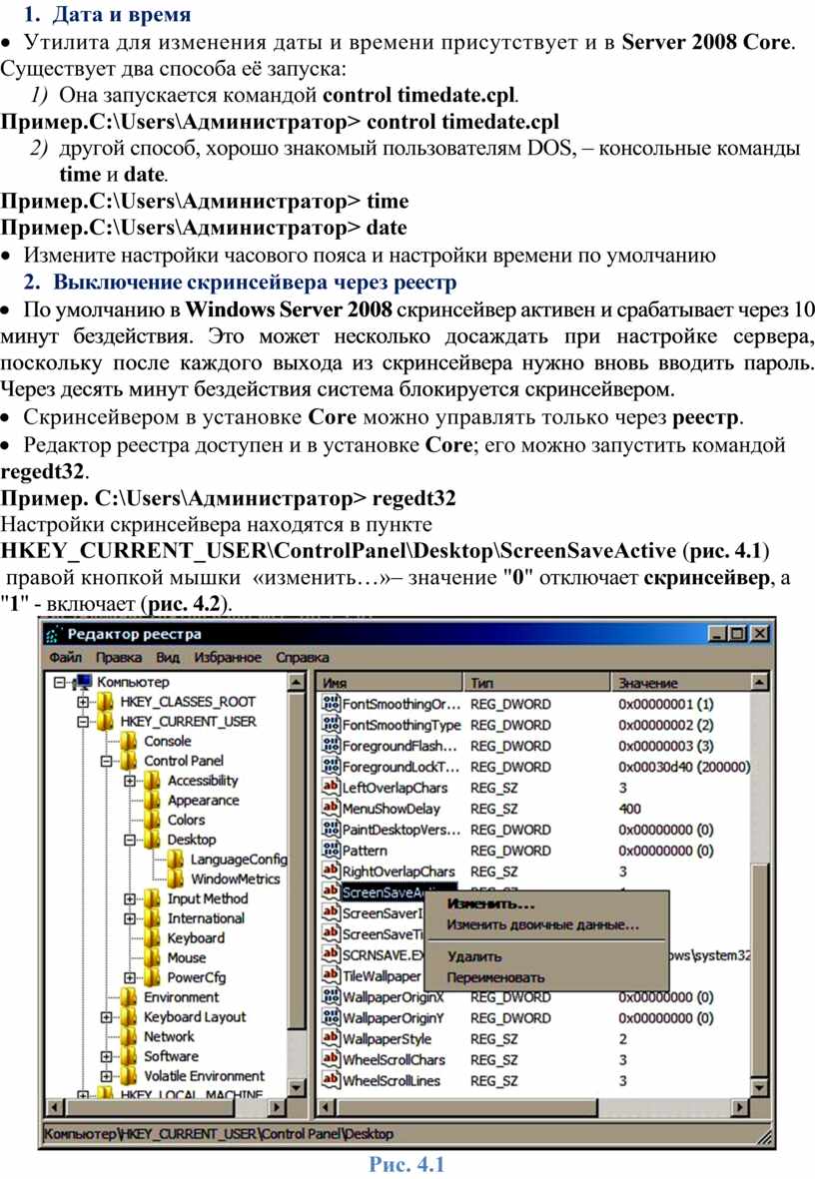815x1179 pixels.
Task: Maximize the Редактор реестра window
Action: tap(738, 634)
